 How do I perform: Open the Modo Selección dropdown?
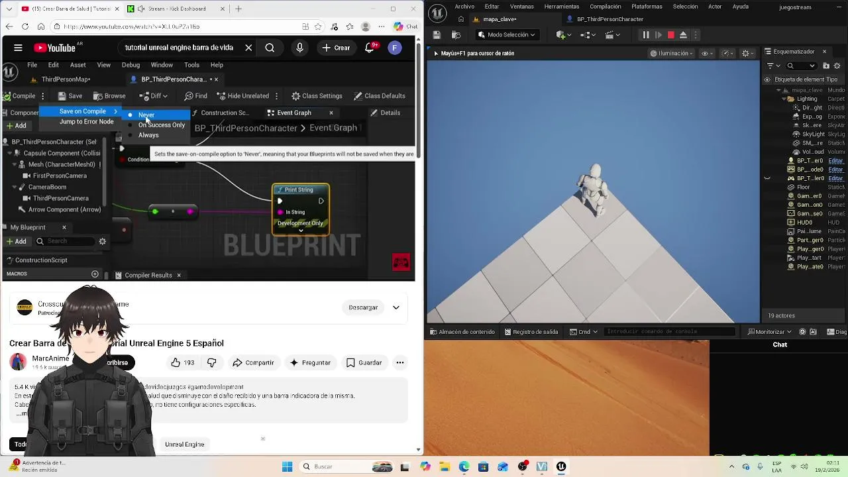(x=507, y=35)
